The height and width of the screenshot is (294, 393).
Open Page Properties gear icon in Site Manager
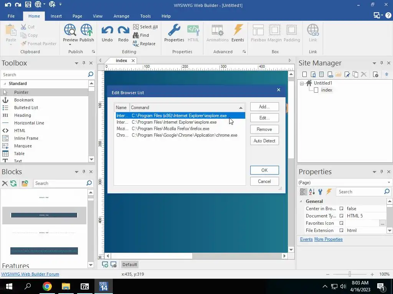[375, 74]
